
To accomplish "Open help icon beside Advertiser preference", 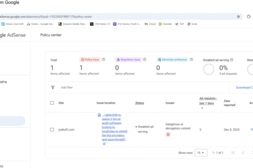I will 191,60.
